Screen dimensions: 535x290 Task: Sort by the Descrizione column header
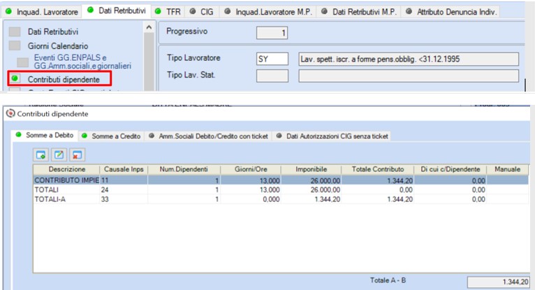click(x=66, y=170)
